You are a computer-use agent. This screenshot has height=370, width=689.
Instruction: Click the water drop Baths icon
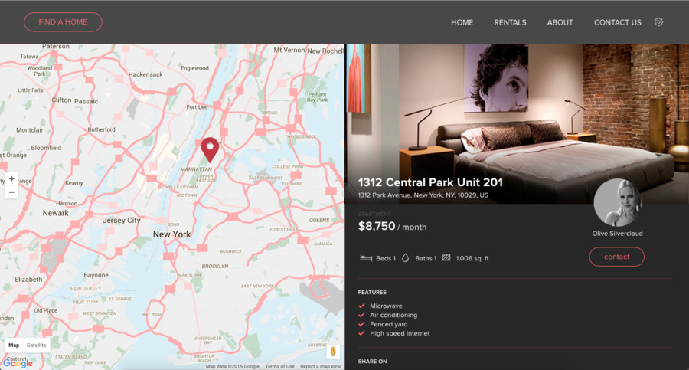tap(405, 258)
